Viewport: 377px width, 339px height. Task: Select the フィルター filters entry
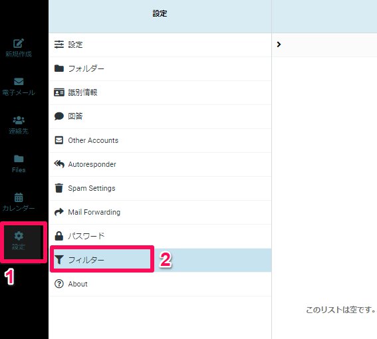click(x=160, y=260)
